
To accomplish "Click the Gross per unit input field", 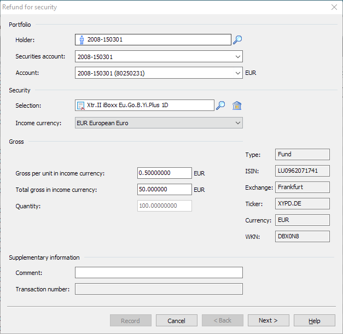I will [x=164, y=173].
